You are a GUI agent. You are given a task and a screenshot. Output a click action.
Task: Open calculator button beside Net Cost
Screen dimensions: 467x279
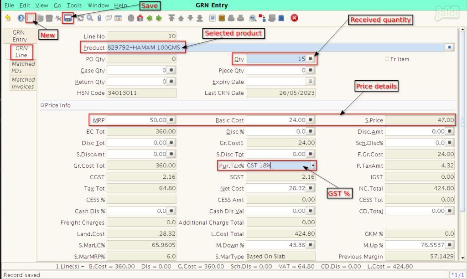click(x=310, y=188)
